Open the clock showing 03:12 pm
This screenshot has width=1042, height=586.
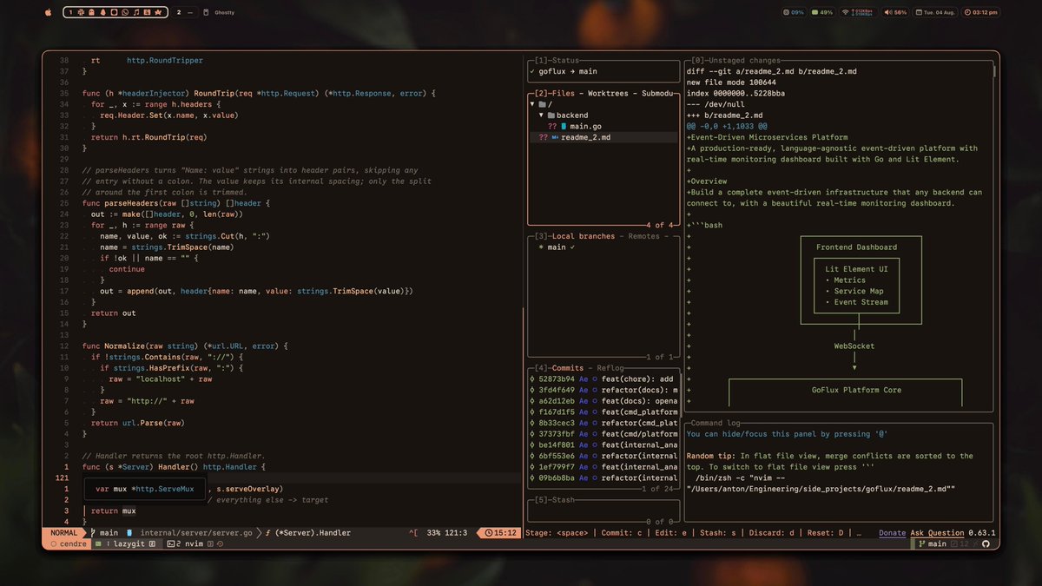981,12
